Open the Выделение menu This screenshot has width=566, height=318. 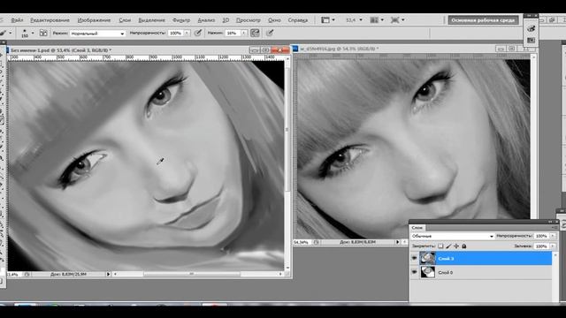pos(151,20)
